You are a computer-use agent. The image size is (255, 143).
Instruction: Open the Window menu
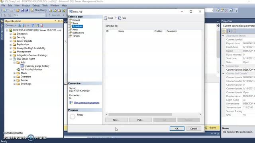coord(55,6)
